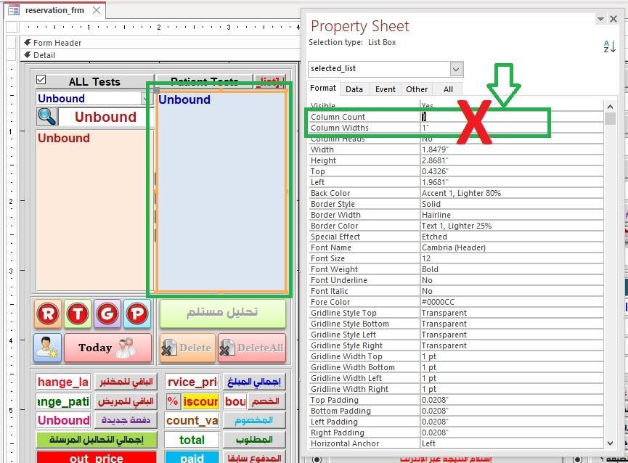628x463 pixels.
Task: Select the selected_list Unbound list box
Action: pyautogui.click(x=221, y=192)
